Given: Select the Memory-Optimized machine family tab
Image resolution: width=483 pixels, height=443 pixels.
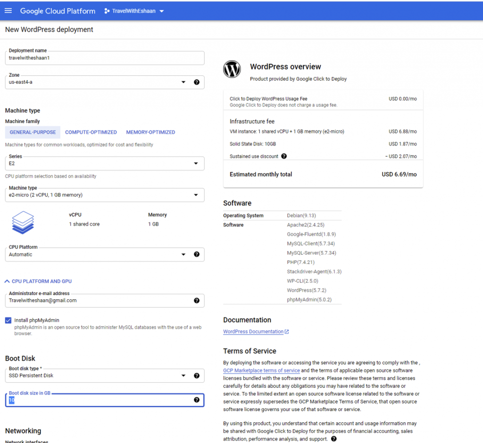Looking at the screenshot, I should [150, 132].
